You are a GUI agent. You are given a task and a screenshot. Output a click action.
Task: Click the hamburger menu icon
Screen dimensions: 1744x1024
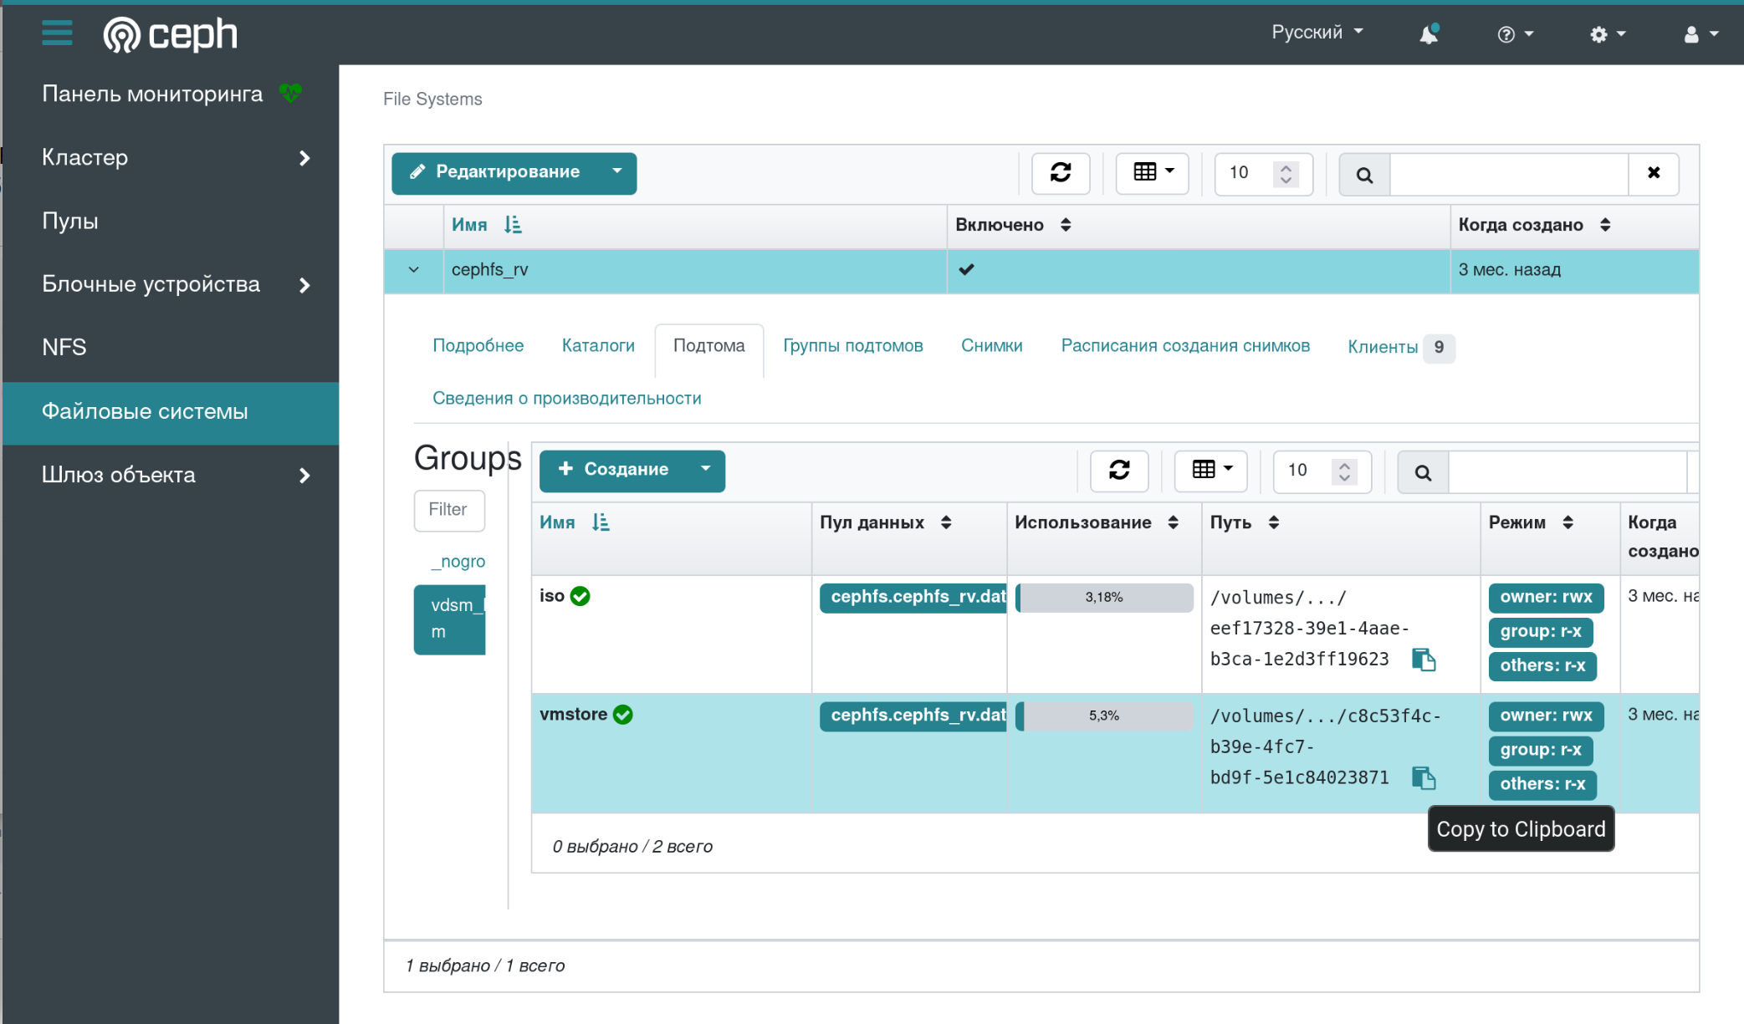(57, 33)
